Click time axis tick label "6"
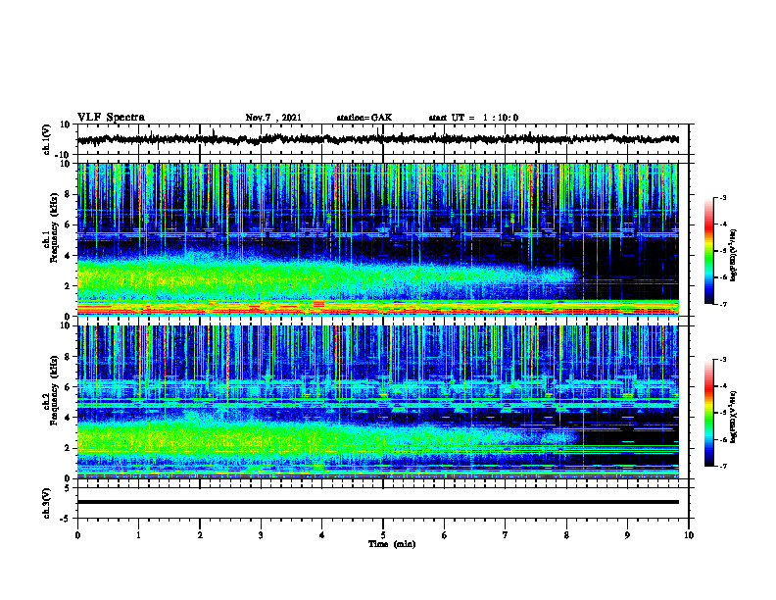 [x=445, y=535]
